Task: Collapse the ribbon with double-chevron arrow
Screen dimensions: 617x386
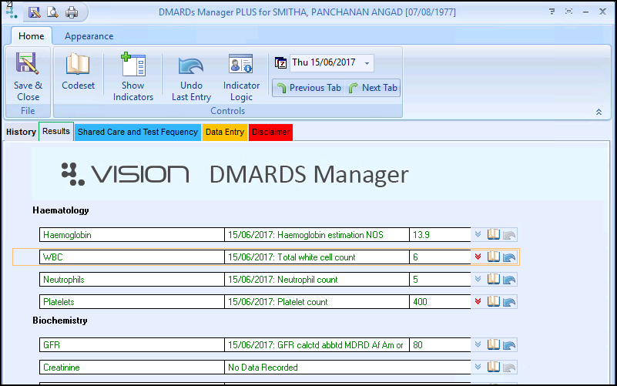Action: tap(599, 112)
